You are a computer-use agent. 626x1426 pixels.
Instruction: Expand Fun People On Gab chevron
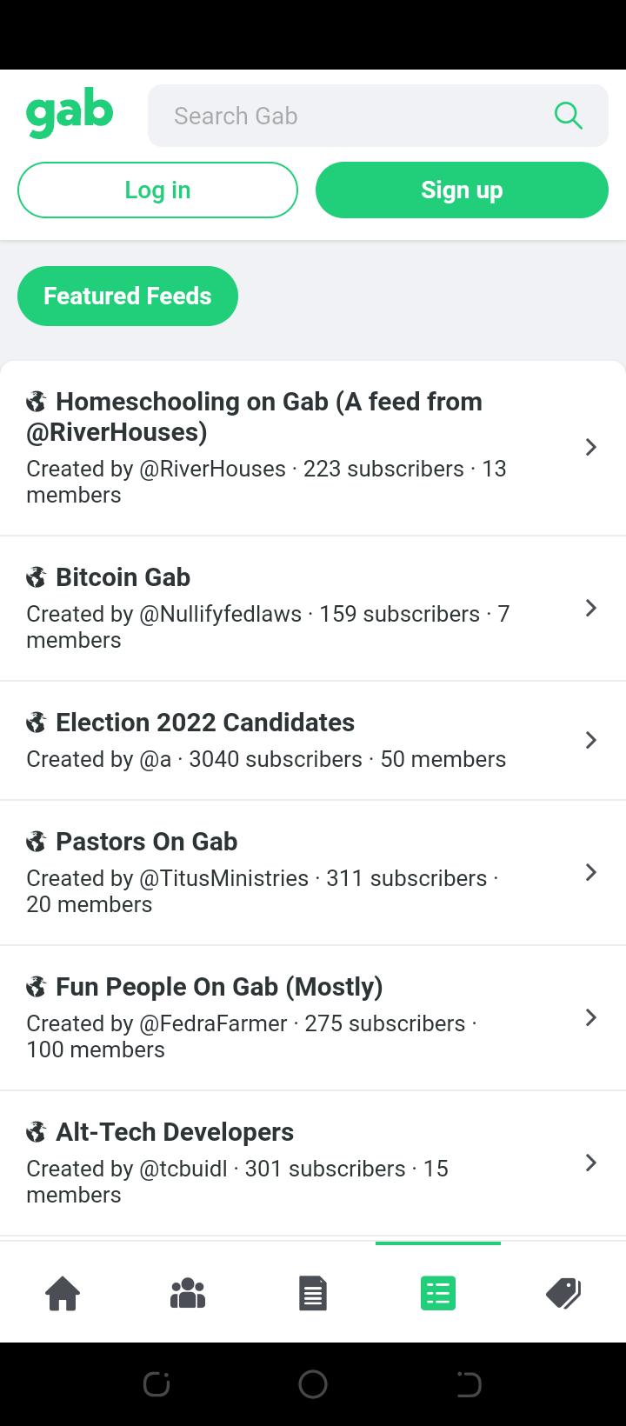(x=591, y=1017)
